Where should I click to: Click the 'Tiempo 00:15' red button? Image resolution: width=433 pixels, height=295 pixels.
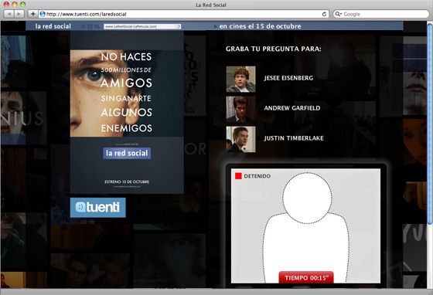tap(306, 277)
